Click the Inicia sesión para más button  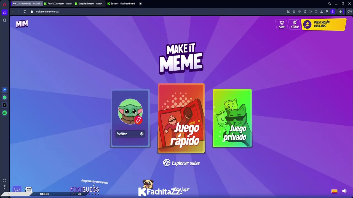click(323, 24)
